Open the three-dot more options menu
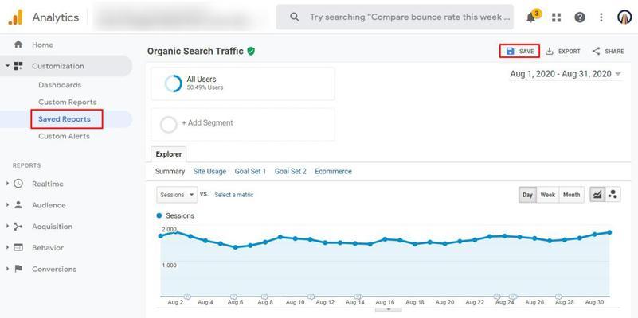Screen dimensions: 638x318 (601, 17)
